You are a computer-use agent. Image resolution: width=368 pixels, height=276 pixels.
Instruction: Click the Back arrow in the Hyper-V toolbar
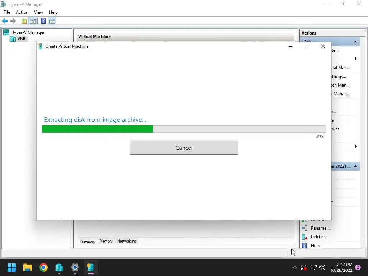pyautogui.click(x=5, y=21)
